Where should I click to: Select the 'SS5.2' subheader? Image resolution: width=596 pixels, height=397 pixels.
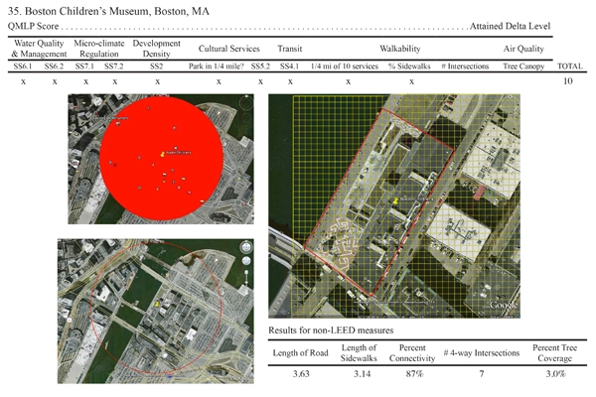tap(260, 66)
